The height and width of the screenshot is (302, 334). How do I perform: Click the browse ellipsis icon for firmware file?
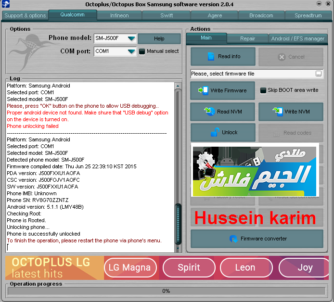click(x=319, y=74)
